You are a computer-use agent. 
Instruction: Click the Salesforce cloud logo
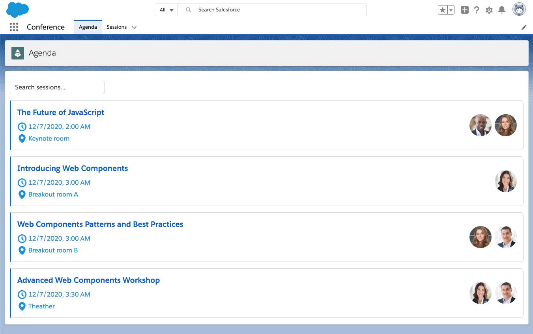click(x=18, y=9)
